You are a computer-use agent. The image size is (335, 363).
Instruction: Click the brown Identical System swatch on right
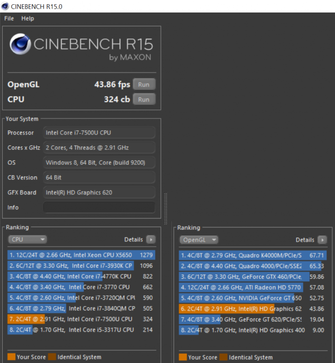pos(223,357)
